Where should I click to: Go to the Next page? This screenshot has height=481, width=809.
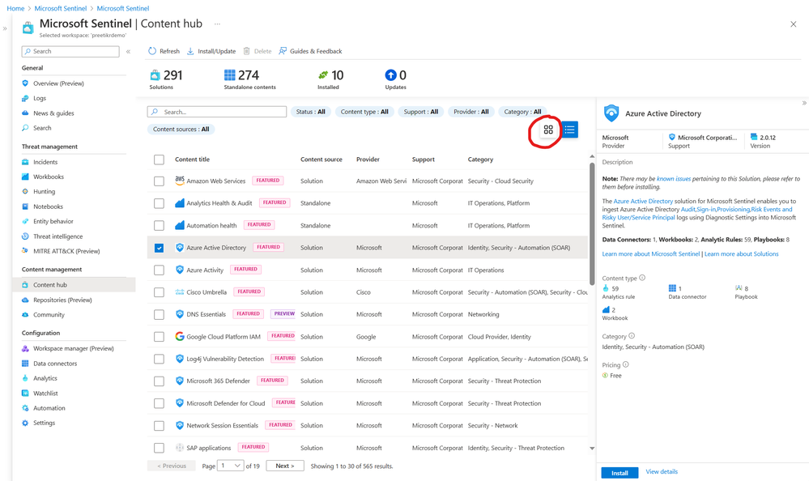pyautogui.click(x=285, y=466)
